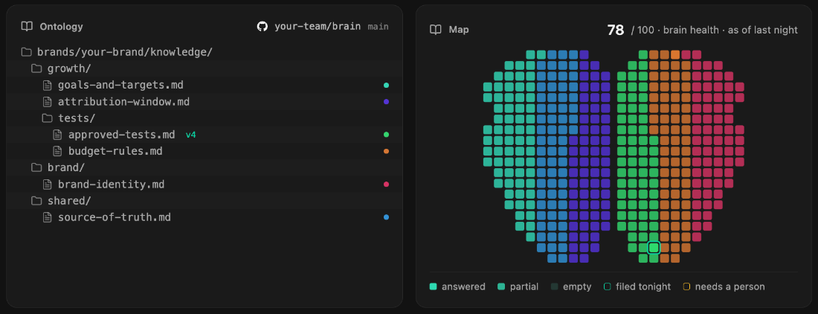Click the v4 version badge
The width and height of the screenshot is (818, 314).
click(191, 135)
